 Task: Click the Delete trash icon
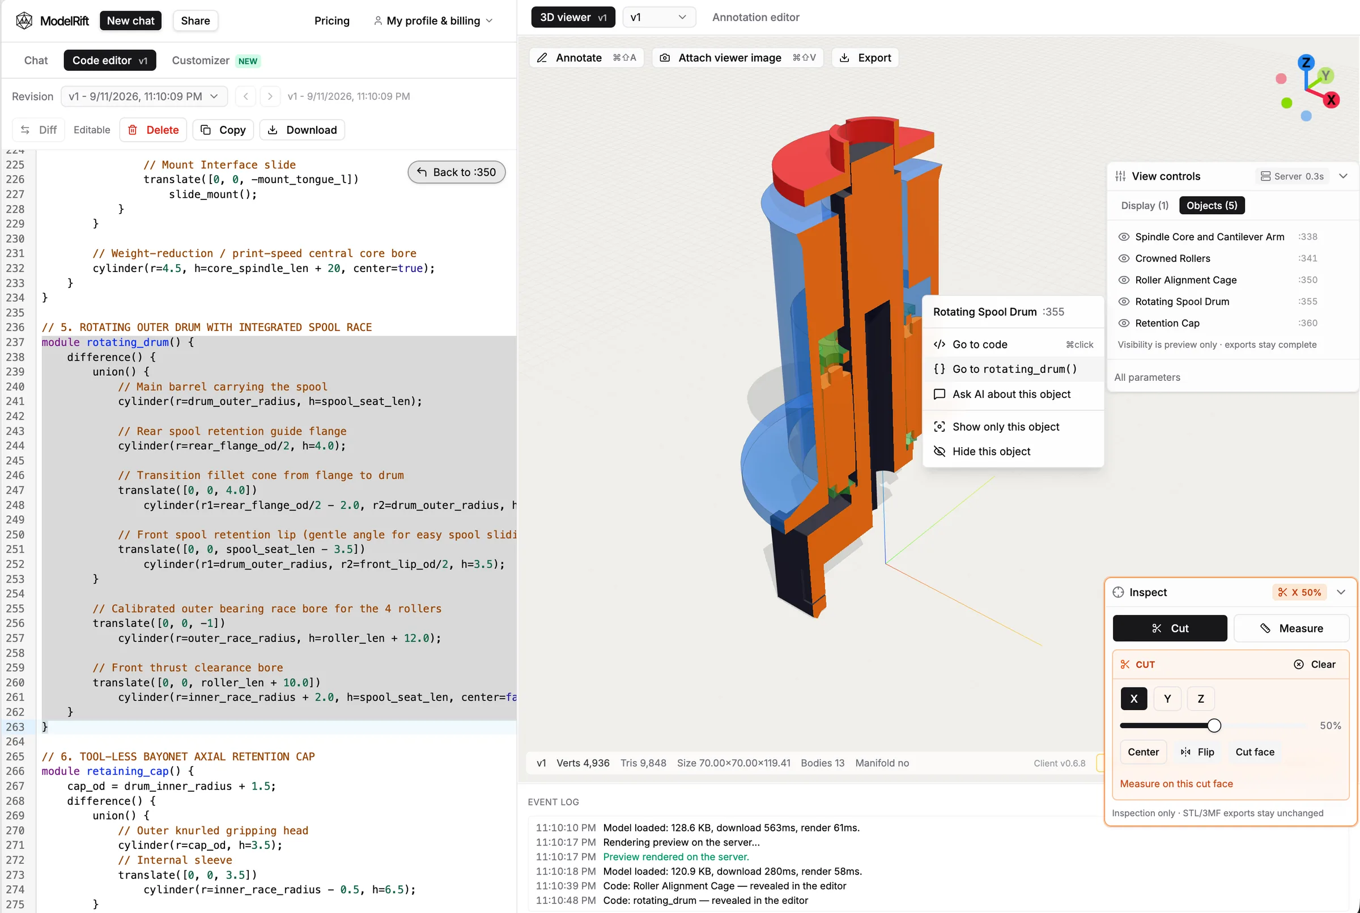coord(133,130)
